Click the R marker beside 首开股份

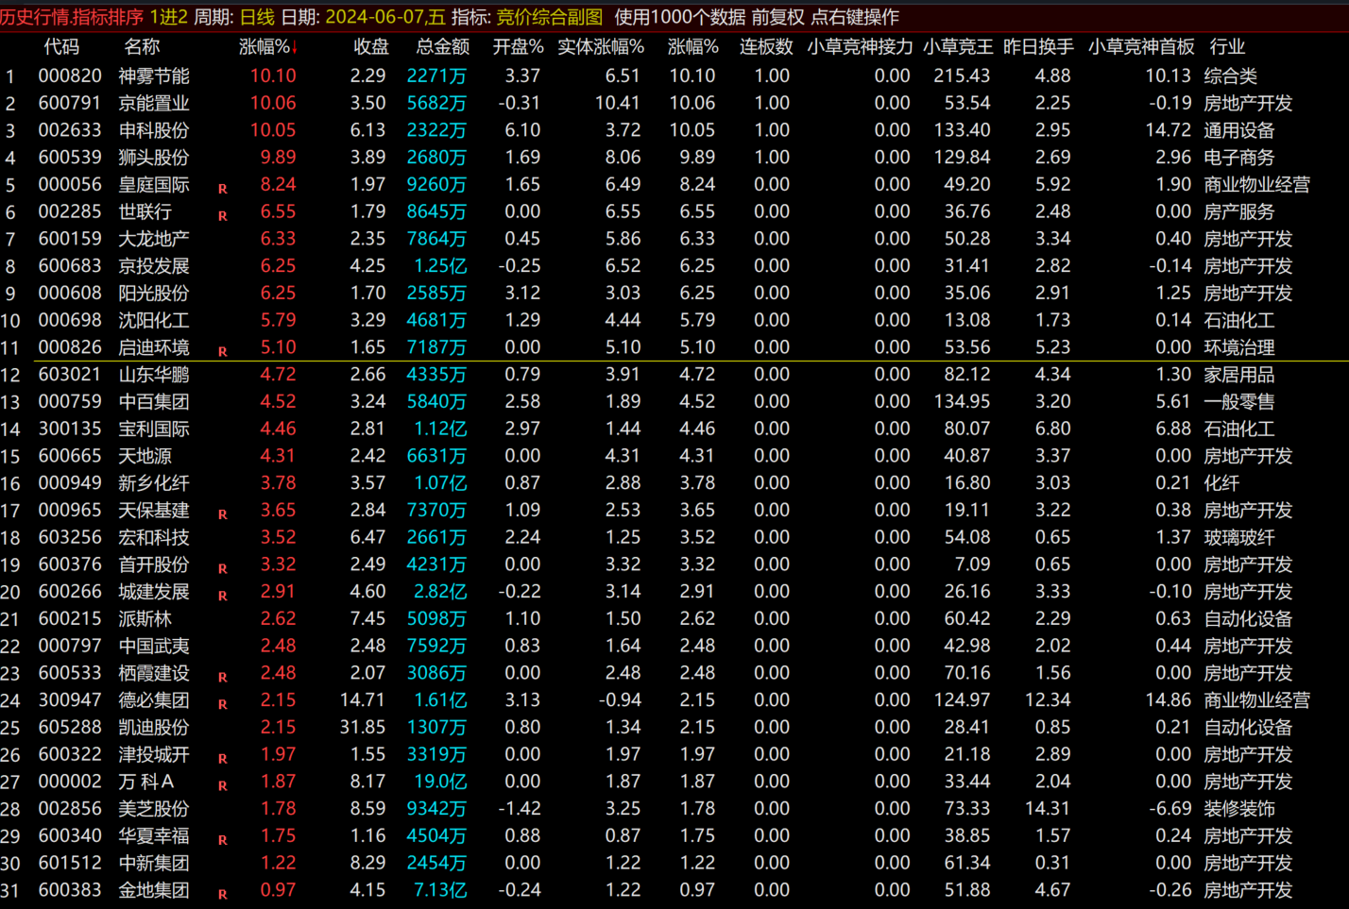223,569
